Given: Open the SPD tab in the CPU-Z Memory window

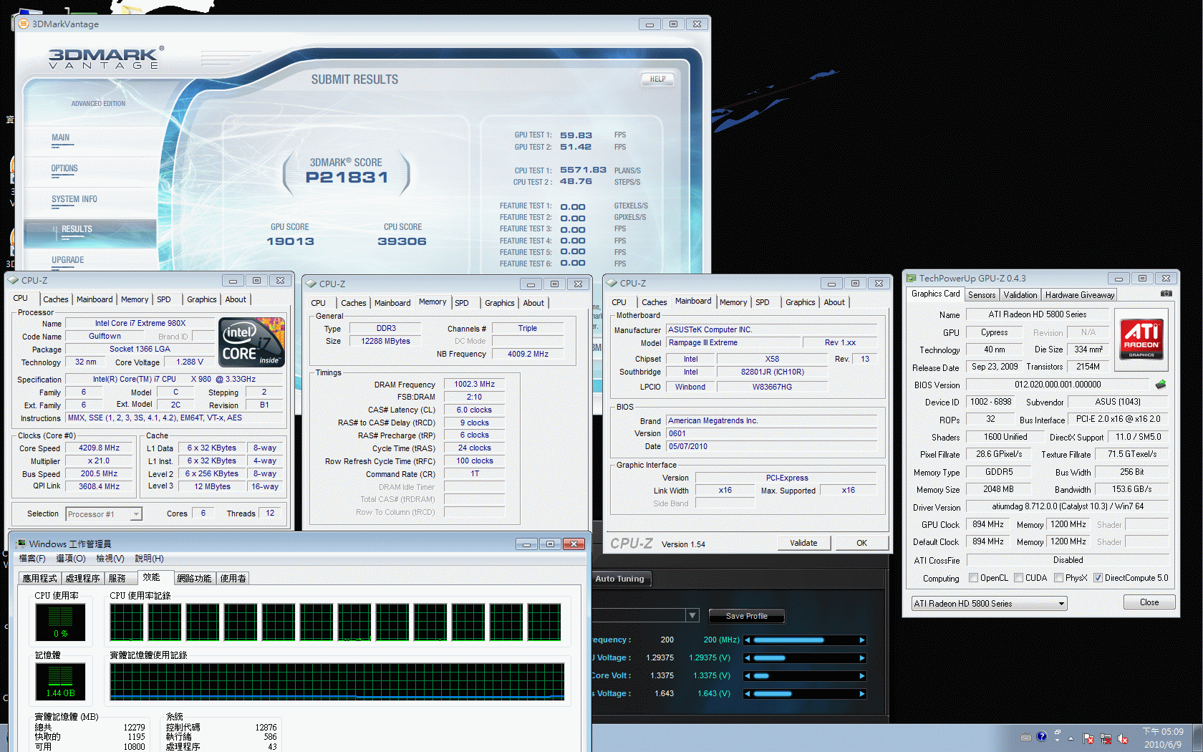Looking at the screenshot, I should point(462,303).
